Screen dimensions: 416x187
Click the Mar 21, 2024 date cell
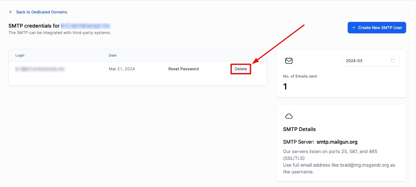click(122, 69)
